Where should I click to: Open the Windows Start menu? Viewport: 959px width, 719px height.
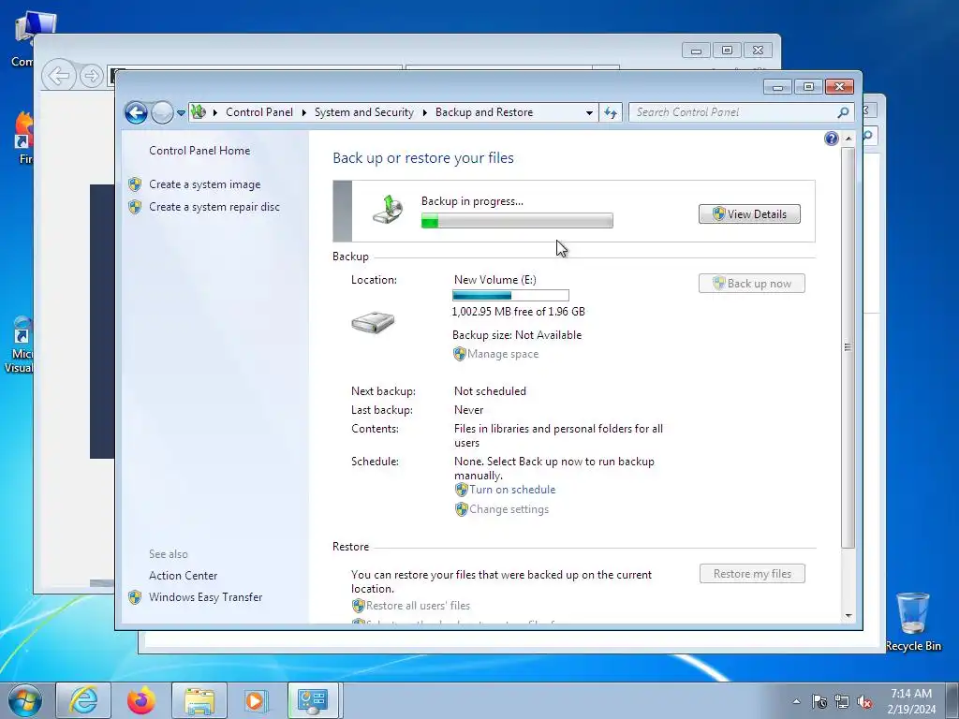(x=25, y=700)
